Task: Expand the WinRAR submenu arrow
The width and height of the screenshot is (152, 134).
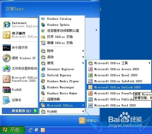Action: [x=83, y=111]
